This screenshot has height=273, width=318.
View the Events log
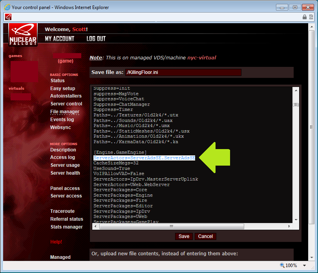(62, 120)
